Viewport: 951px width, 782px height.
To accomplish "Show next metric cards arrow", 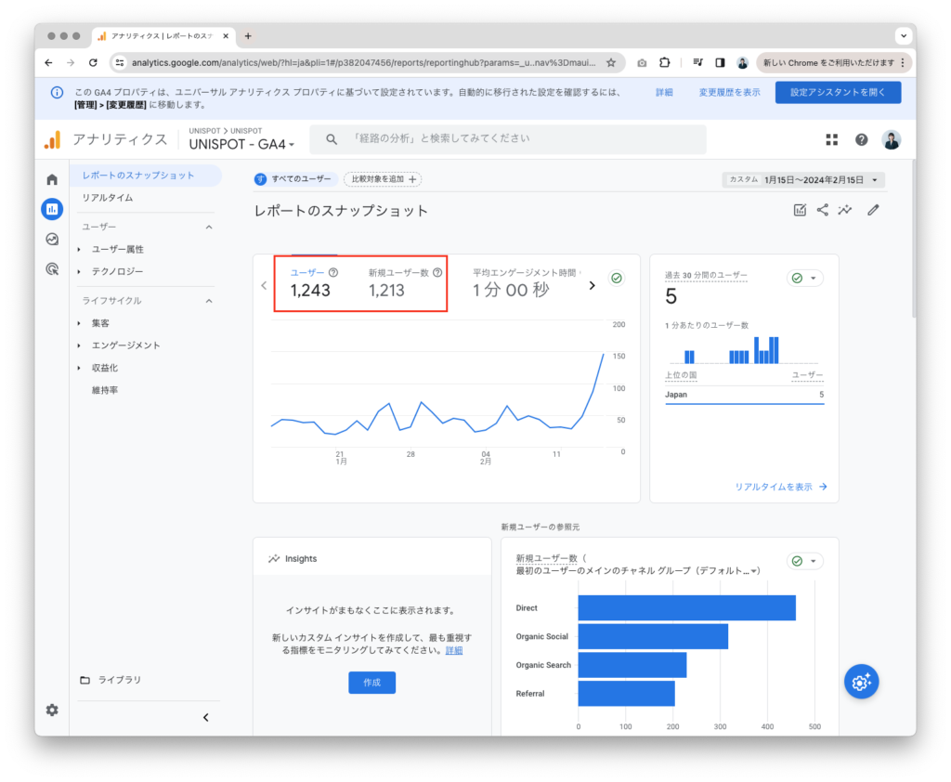I will [592, 286].
